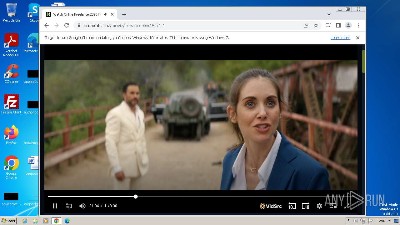Select the Watch Online Freelance 2023 tab
The height and width of the screenshot is (225, 400).
80,14
